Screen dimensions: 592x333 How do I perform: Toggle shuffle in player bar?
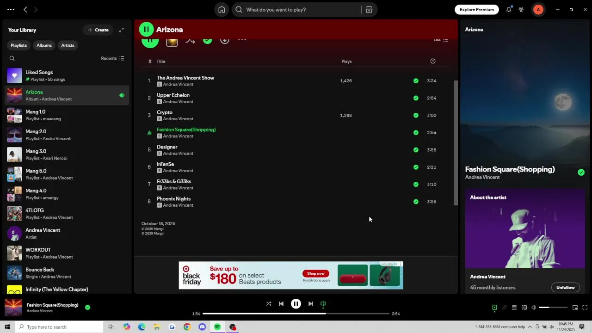pos(269,304)
